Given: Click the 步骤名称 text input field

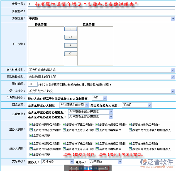Looking at the screenshot, I should [x=101, y=11].
